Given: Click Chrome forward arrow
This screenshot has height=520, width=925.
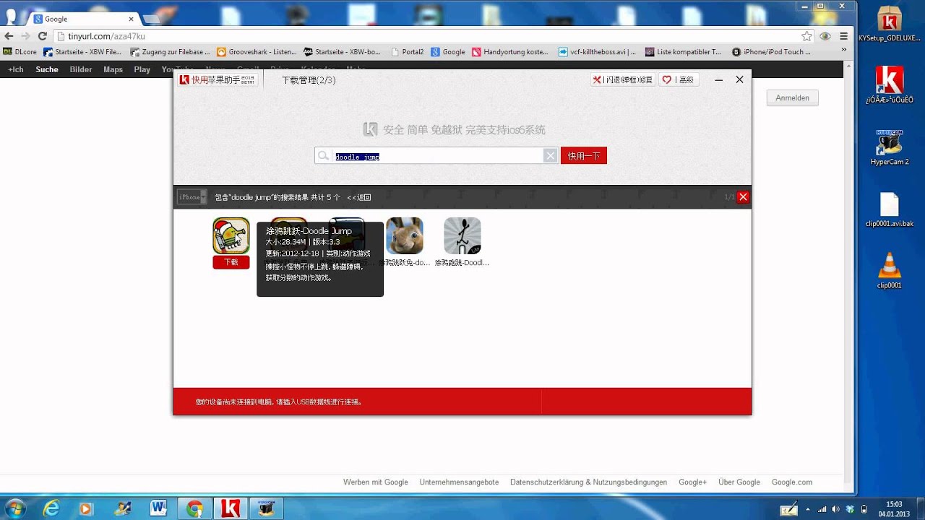Looking at the screenshot, I should [x=25, y=36].
